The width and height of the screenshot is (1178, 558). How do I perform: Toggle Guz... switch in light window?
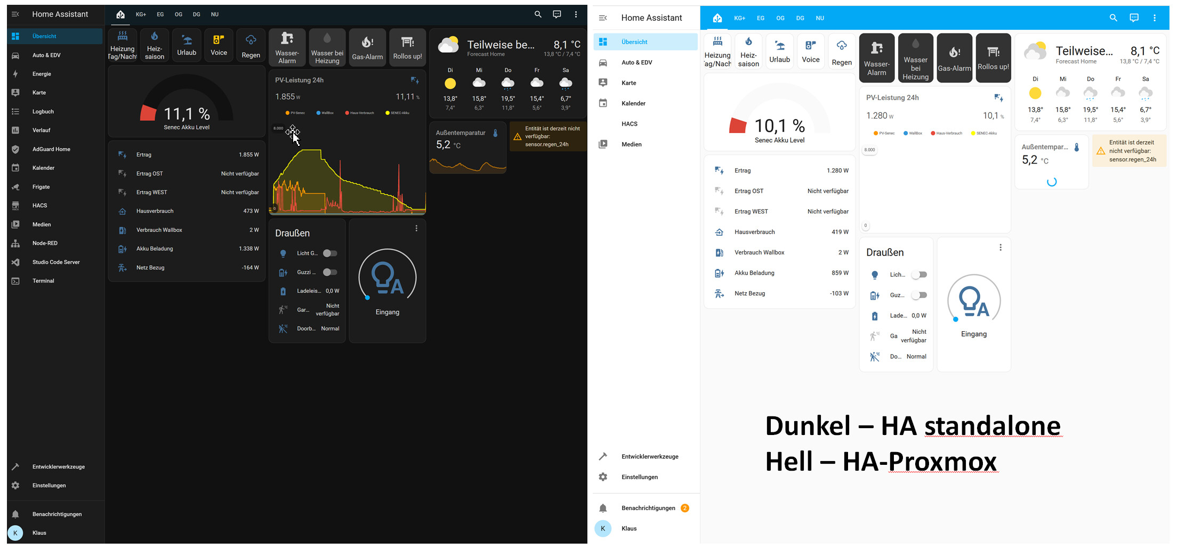point(919,295)
